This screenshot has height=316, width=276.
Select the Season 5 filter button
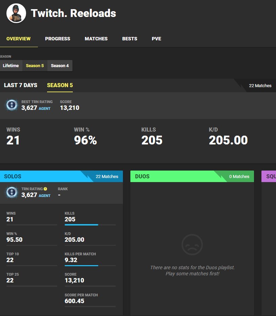pos(35,65)
